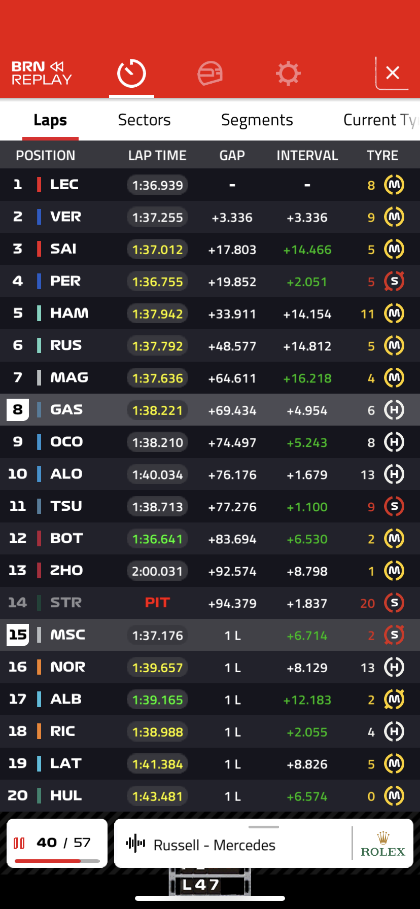Switch to the Segments tab
This screenshot has width=420, height=909.
point(257,120)
